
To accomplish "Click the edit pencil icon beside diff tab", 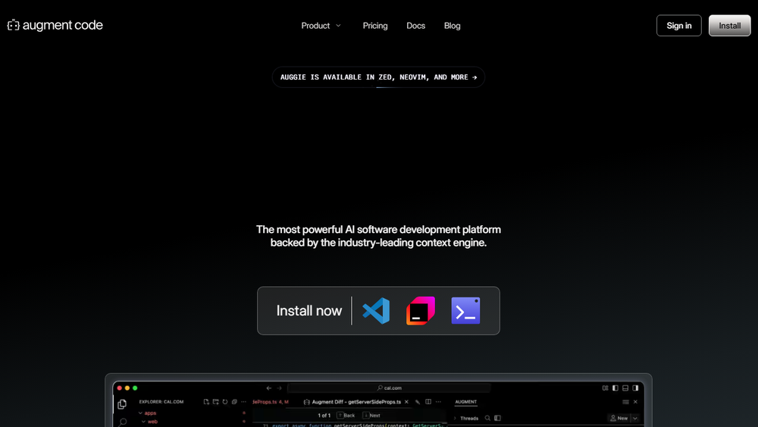I will point(418,402).
